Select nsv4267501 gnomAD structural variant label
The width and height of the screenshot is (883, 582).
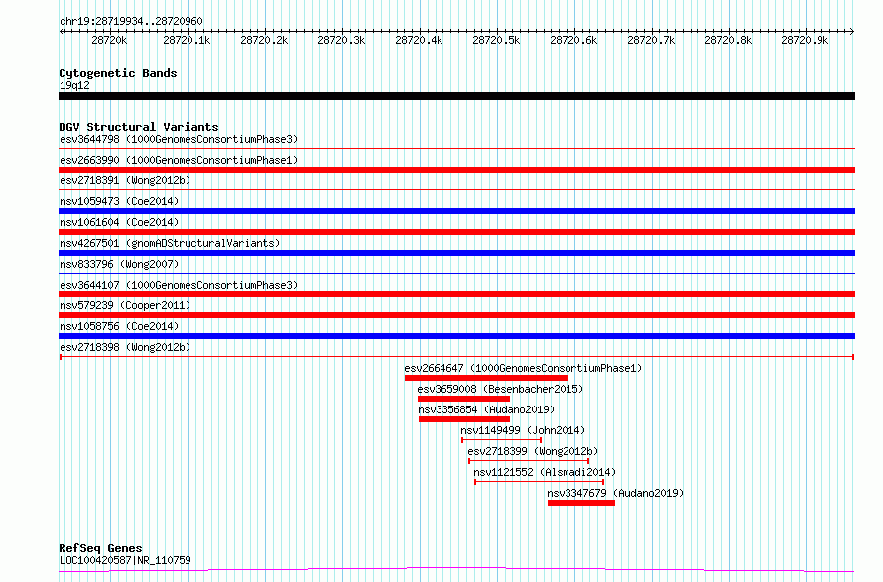[x=170, y=243]
